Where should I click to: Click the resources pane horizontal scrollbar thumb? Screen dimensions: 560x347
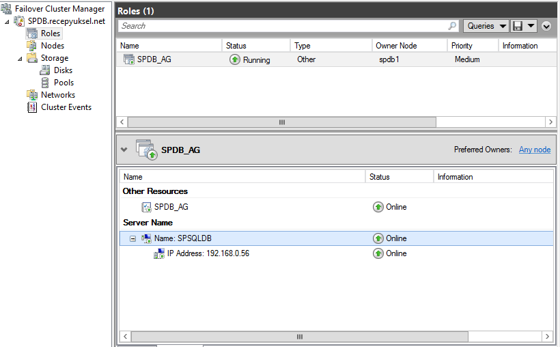pyautogui.click(x=300, y=337)
